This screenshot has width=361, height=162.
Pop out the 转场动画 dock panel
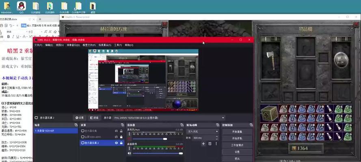pos(218,125)
